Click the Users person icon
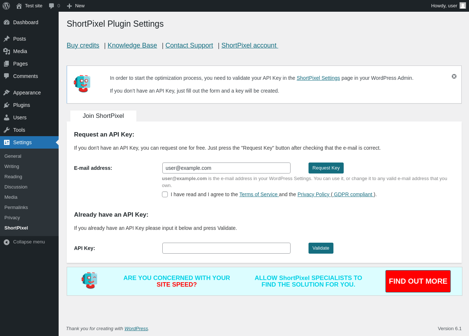Image resolution: width=469 pixels, height=336 pixels. tap(7, 117)
